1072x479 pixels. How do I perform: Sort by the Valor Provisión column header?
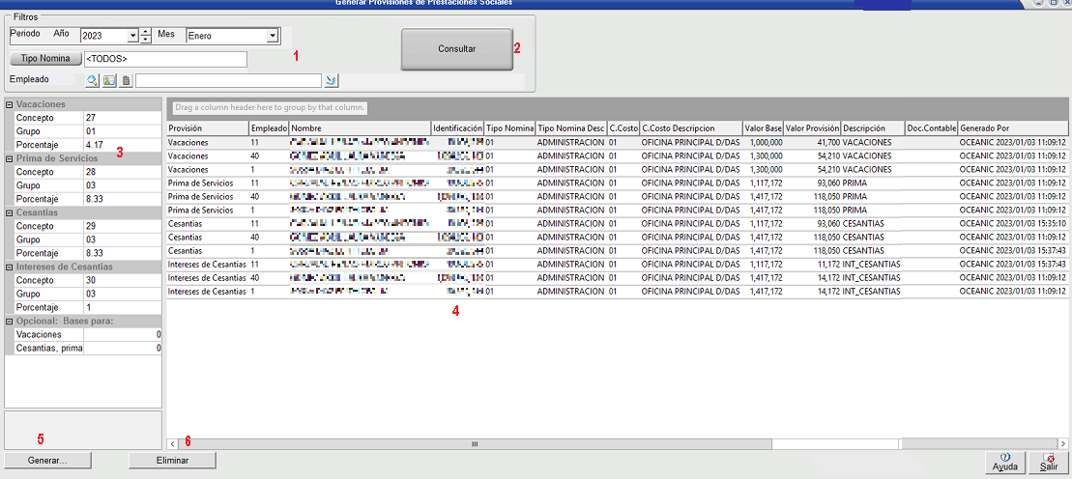coord(812,127)
